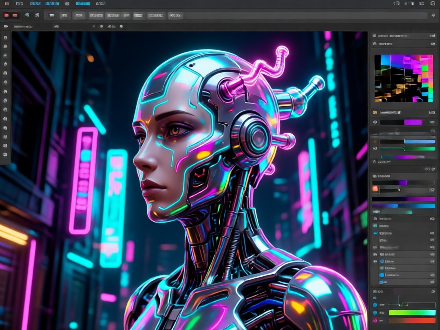
Task: Click the blue circle icon beside the curve graph
Action: click(x=375, y=305)
